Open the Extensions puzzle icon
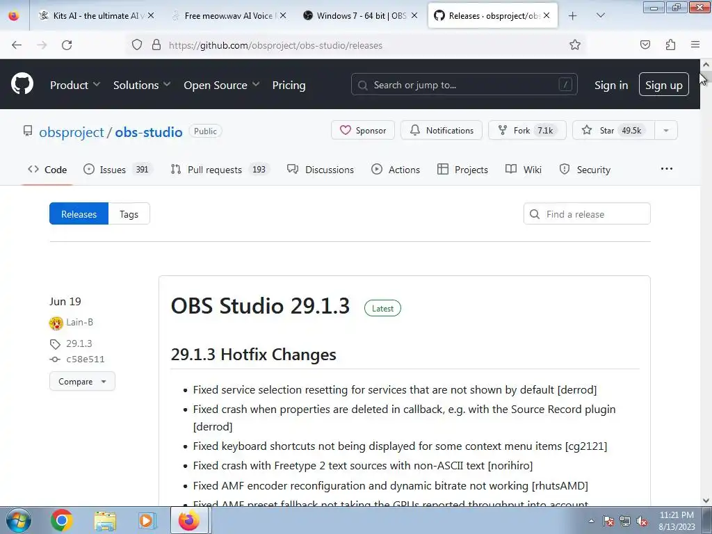 [x=670, y=44]
